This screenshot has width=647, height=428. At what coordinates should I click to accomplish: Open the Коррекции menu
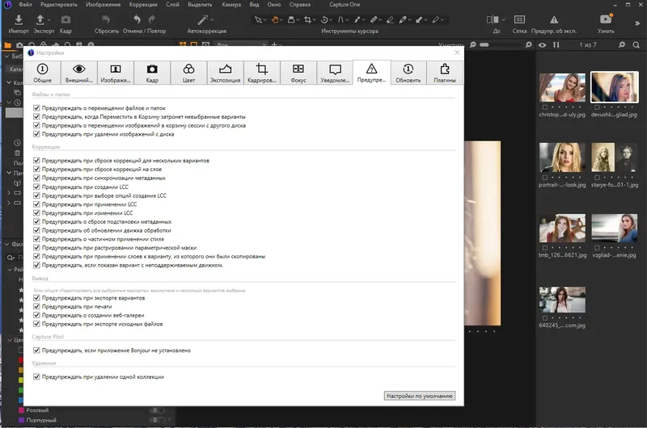[143, 5]
